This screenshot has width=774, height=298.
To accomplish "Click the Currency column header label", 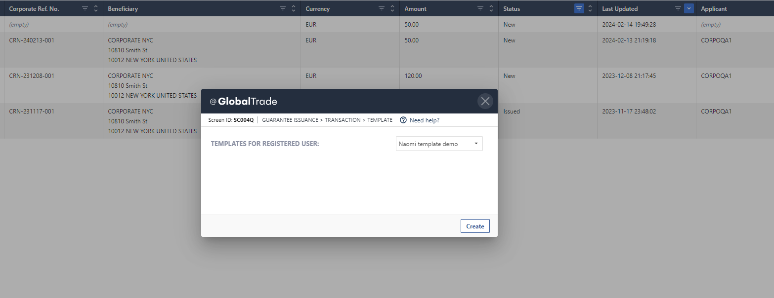I will click(318, 8).
